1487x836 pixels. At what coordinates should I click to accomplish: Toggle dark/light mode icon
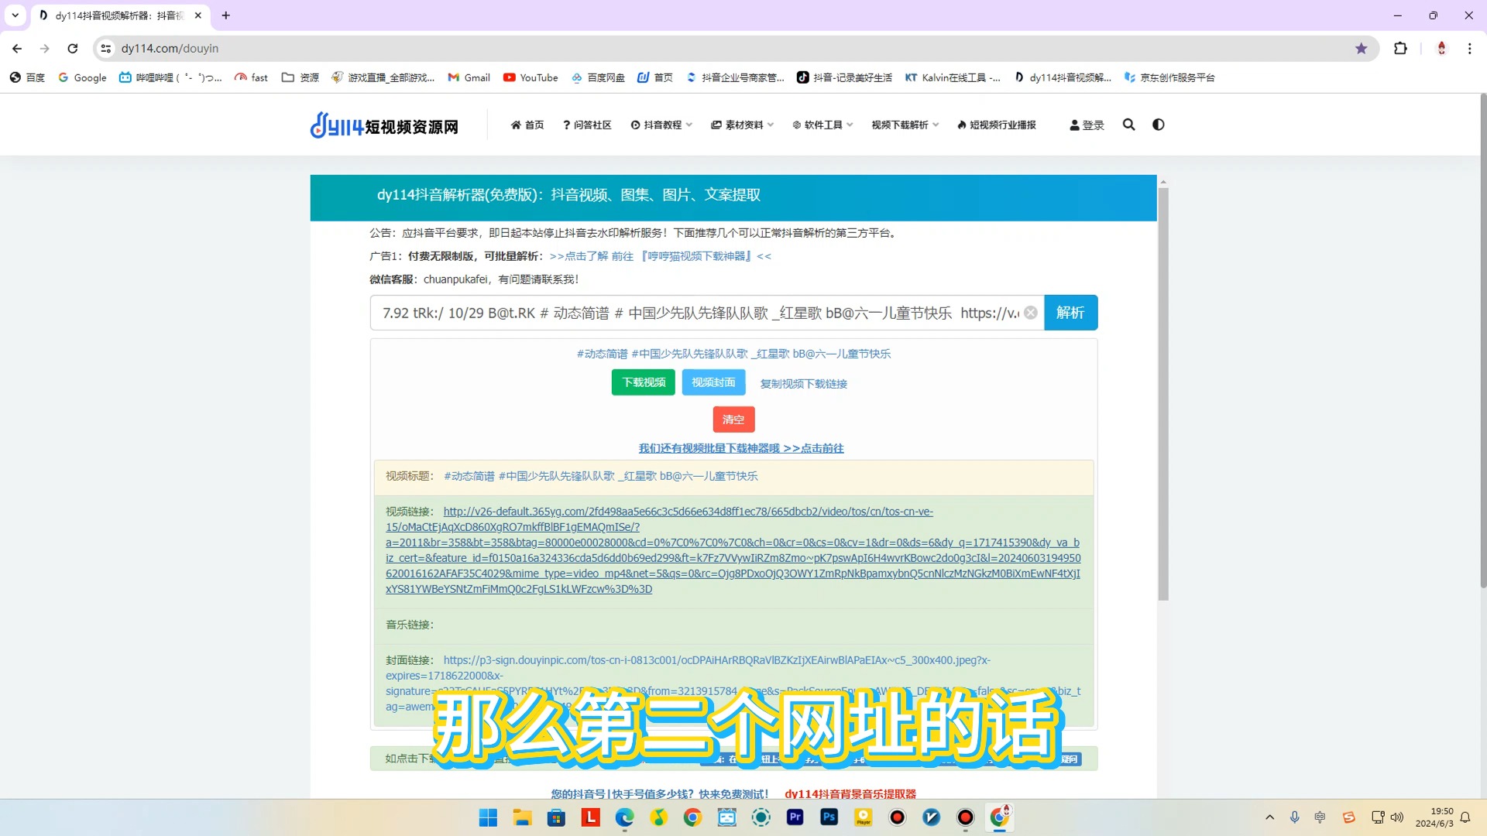(1157, 124)
